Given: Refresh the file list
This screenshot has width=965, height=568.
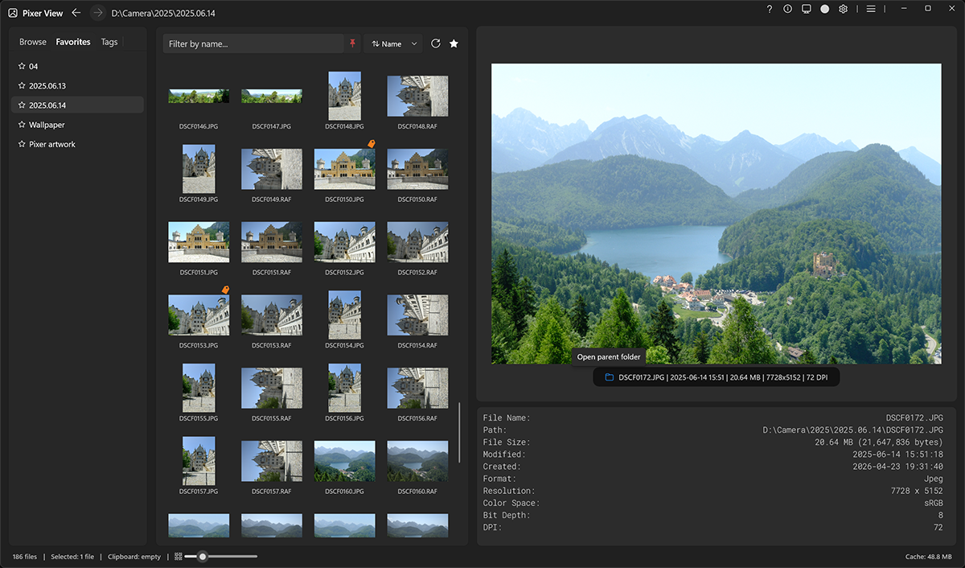Looking at the screenshot, I should tap(435, 43).
